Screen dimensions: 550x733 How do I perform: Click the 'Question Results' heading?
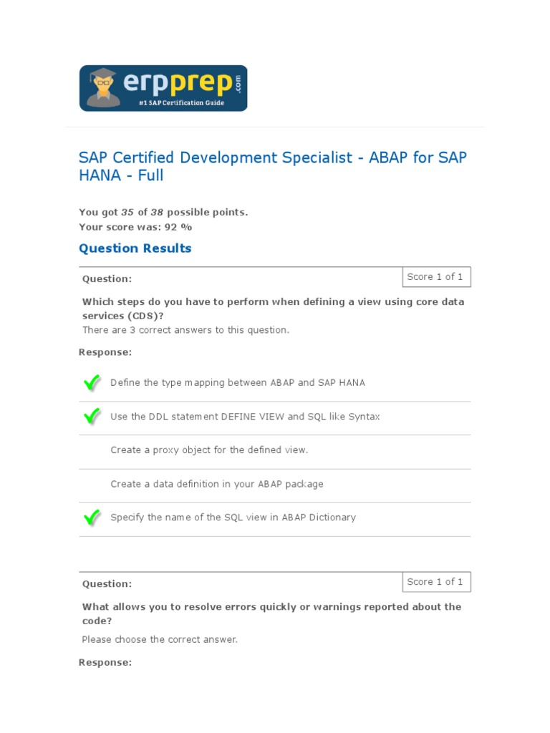point(135,248)
